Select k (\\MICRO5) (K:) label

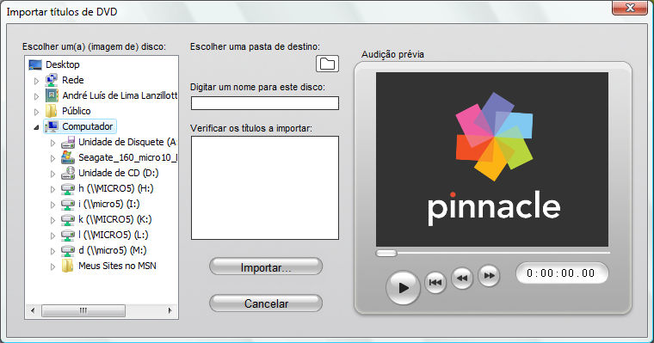coord(115,219)
